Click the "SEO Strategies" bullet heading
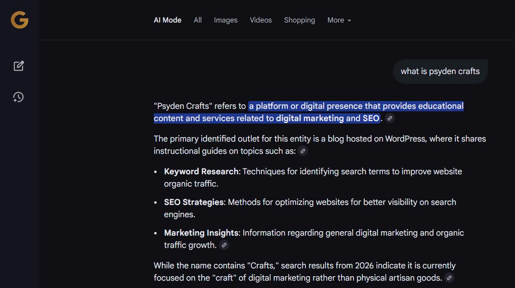The width and height of the screenshot is (515, 288). point(194,202)
